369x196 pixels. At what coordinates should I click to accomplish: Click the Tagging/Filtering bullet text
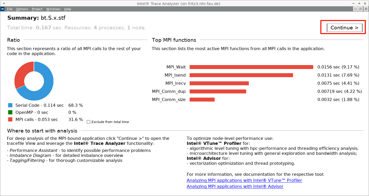(x=64, y=160)
